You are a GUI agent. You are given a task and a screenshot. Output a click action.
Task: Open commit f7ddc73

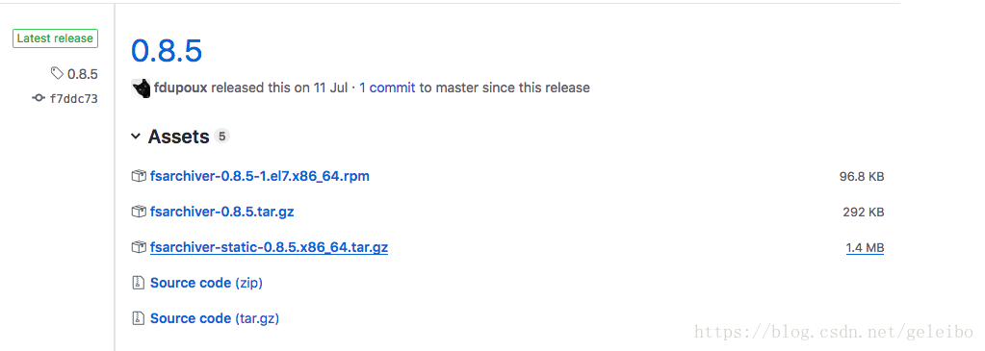(x=73, y=99)
